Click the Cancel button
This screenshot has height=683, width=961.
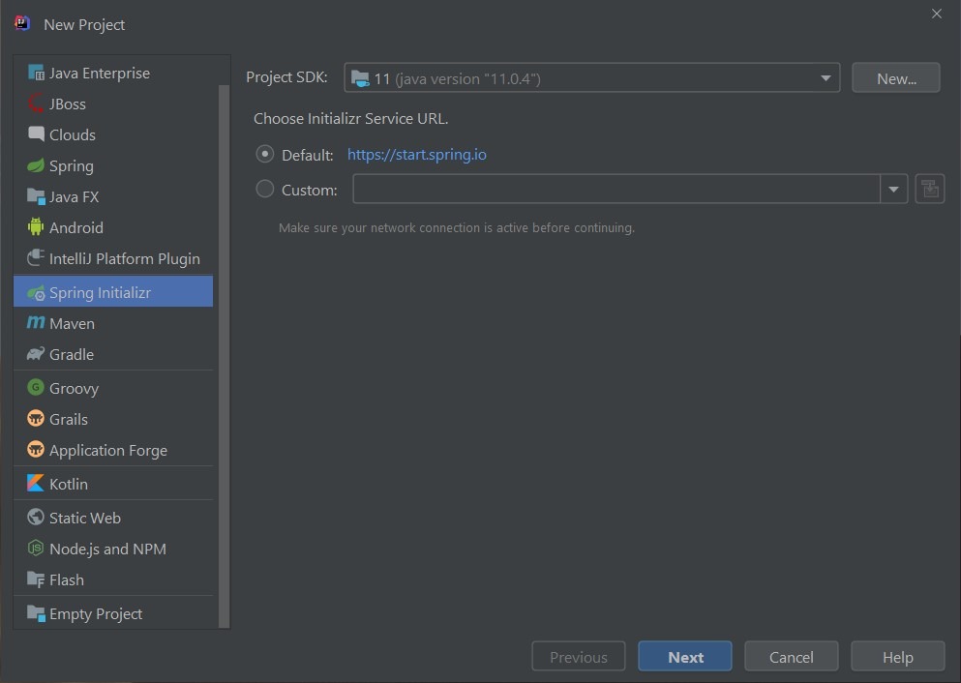tap(792, 657)
